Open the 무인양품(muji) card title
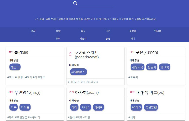The height and width of the screenshot is (121, 189). tap(27, 93)
